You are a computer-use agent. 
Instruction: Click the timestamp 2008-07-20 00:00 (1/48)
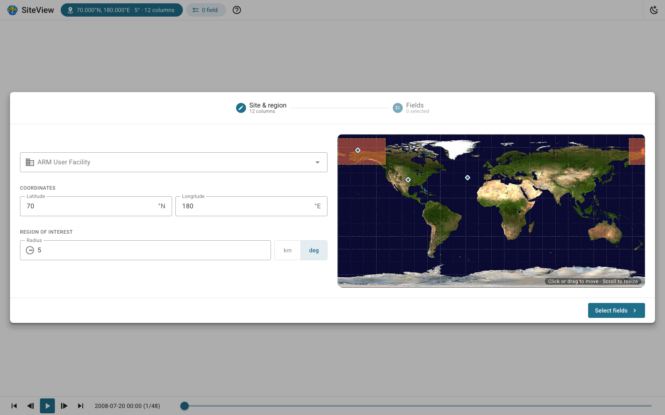(127, 406)
